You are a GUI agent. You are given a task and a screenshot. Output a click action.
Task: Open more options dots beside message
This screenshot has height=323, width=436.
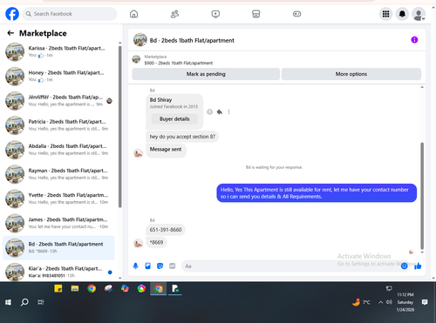tap(228, 111)
